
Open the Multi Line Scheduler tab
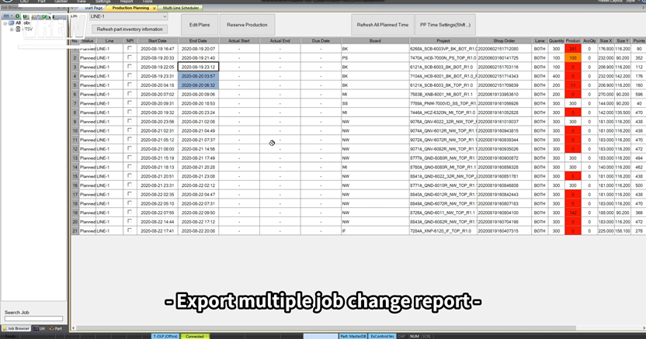point(180,8)
